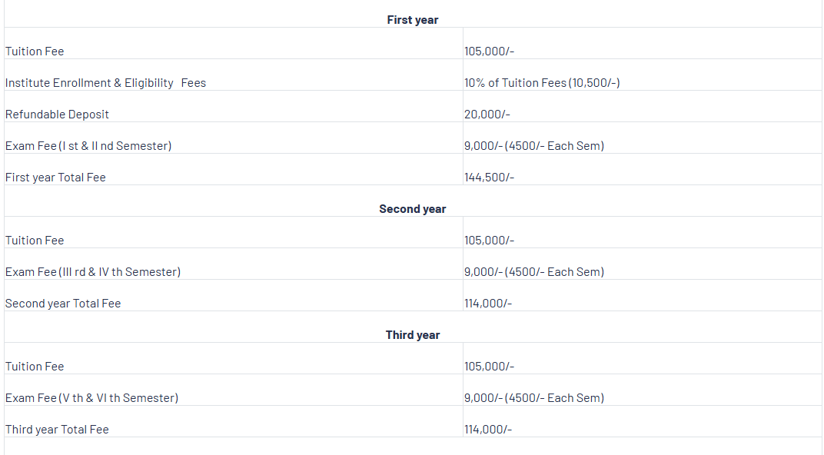Click the 144,500/- total amount
824x455 pixels.
tap(489, 178)
